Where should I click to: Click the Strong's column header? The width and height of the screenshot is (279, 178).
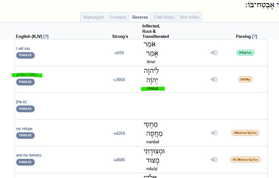coord(120,36)
